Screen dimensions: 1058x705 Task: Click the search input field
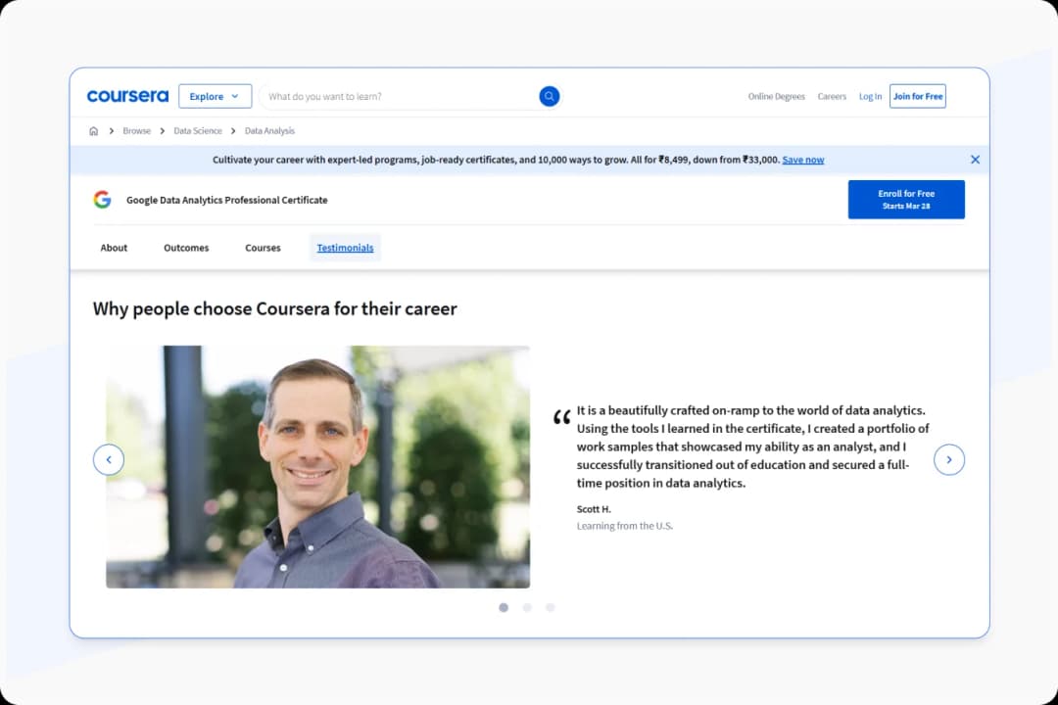tap(392, 96)
